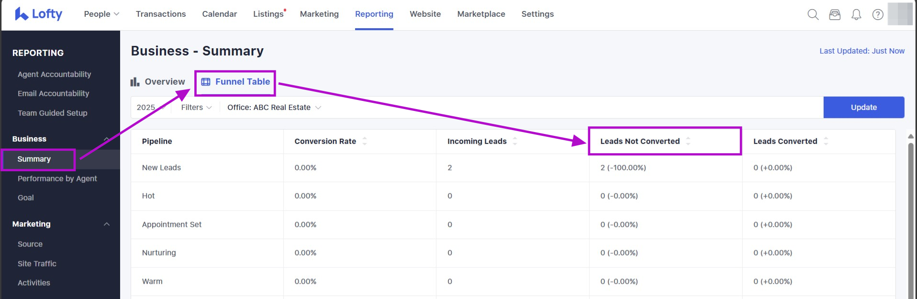The width and height of the screenshot is (917, 299).
Task: Open the notifications bell icon
Action: pyautogui.click(x=856, y=14)
